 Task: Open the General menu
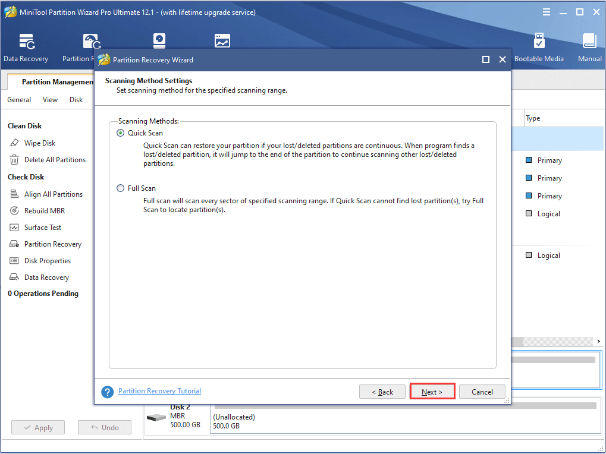click(19, 100)
